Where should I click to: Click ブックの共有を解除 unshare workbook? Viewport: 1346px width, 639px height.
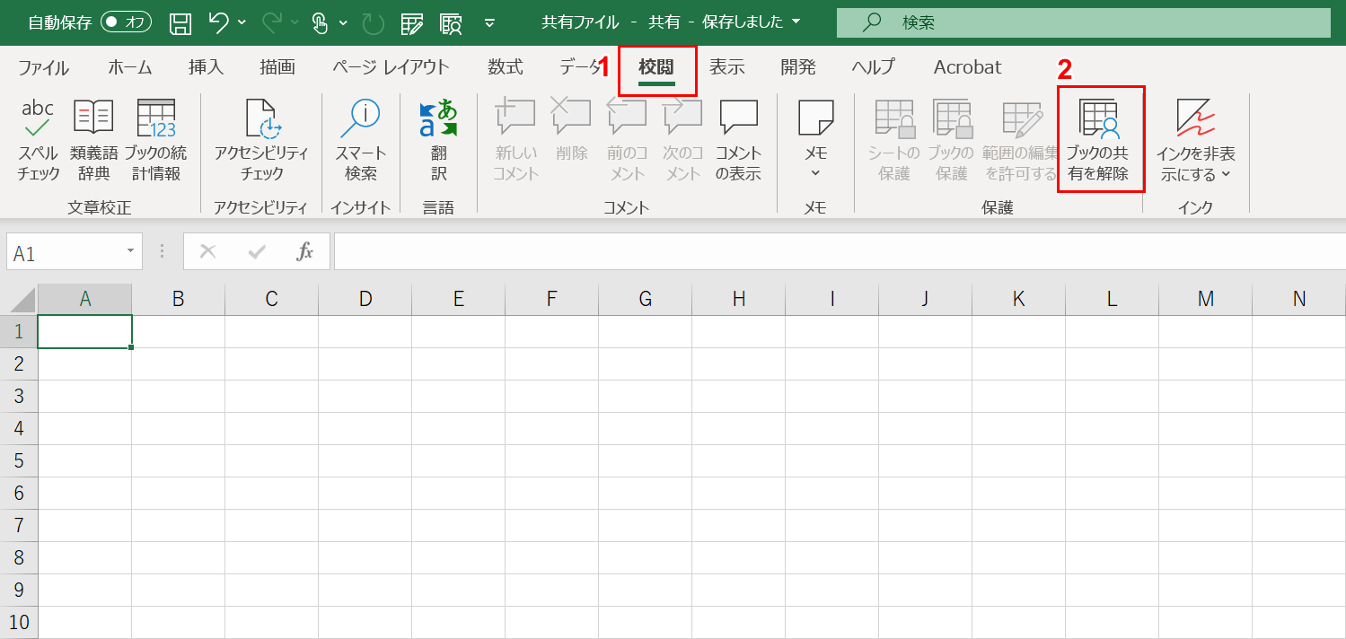[x=1101, y=140]
